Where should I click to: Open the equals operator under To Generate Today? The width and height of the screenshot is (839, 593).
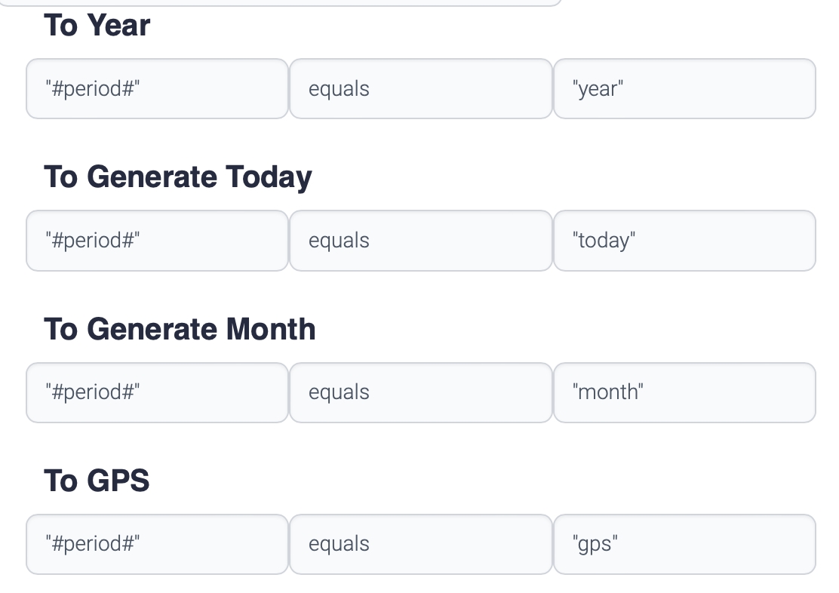(x=420, y=241)
